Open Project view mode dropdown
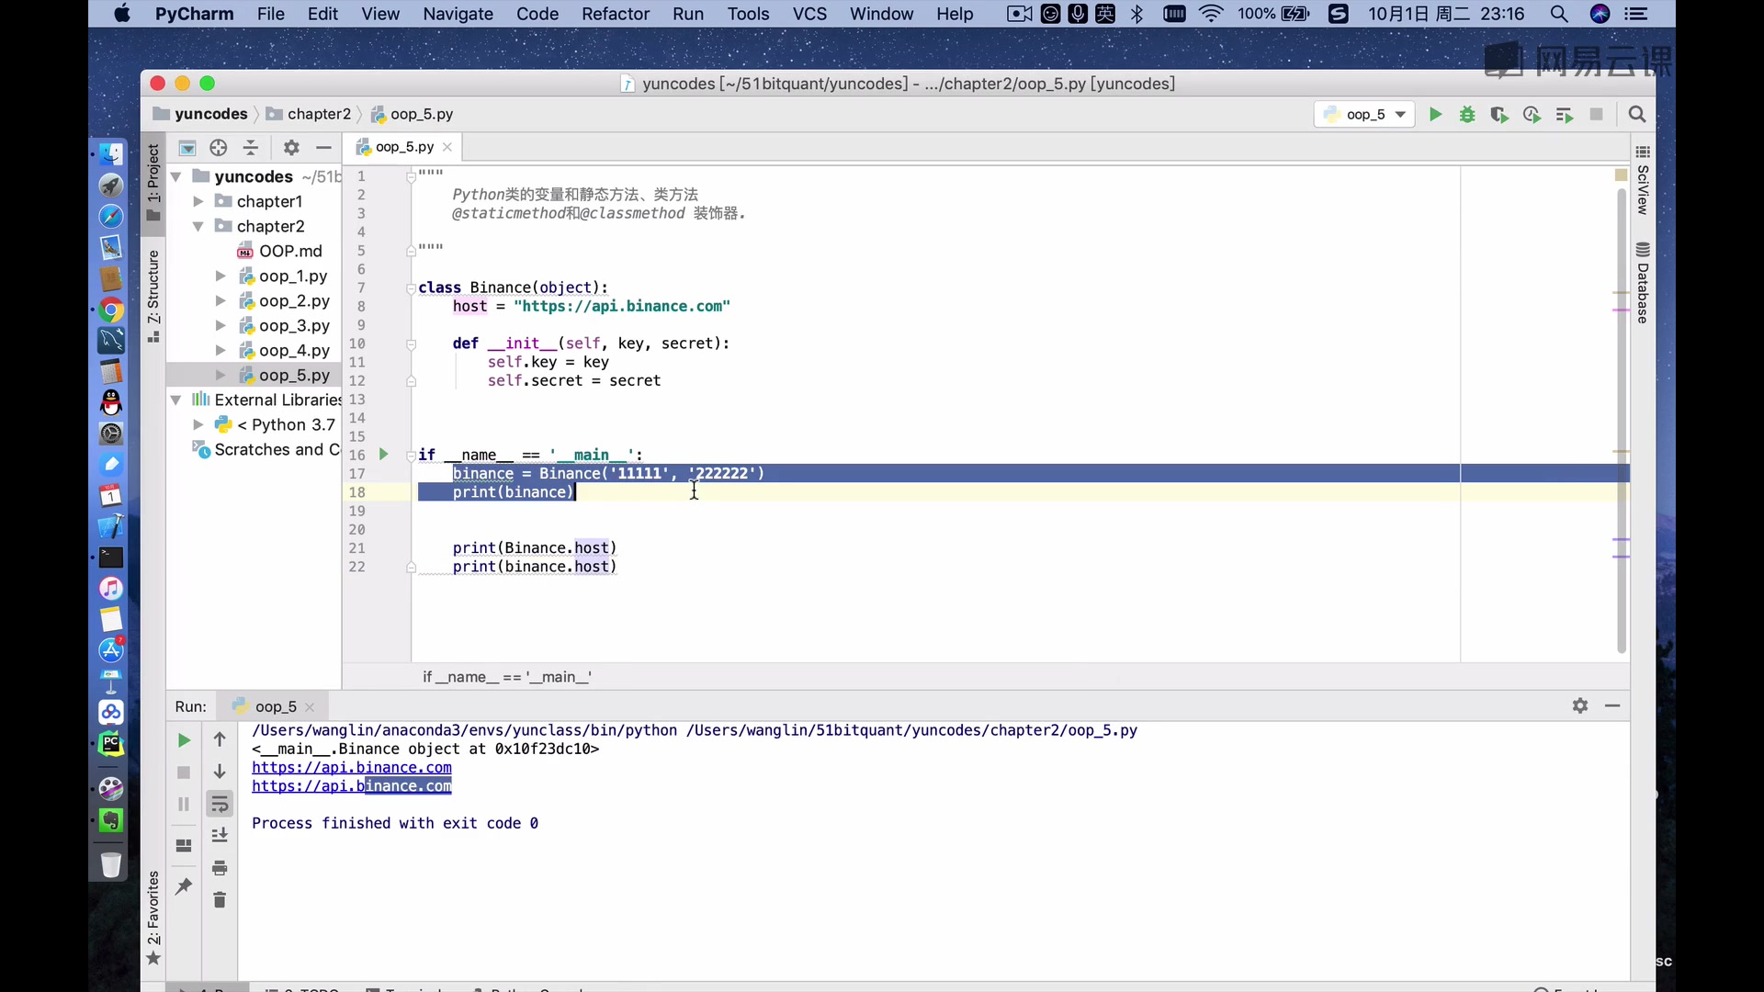The width and height of the screenshot is (1764, 992). coord(187,148)
